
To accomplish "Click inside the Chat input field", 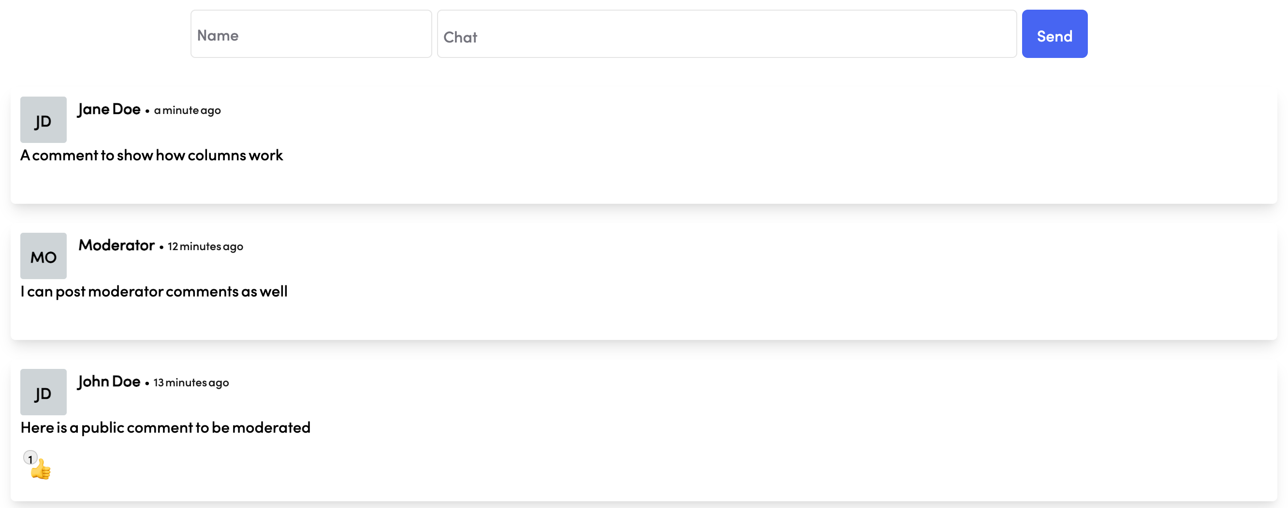I will 726,33.
